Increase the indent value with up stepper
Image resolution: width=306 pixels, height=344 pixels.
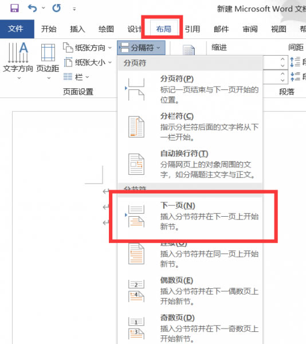pos(283,59)
